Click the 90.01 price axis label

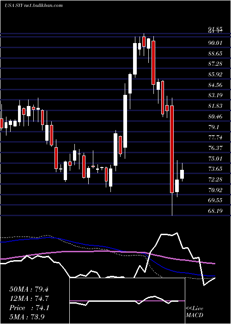(x=215, y=43)
